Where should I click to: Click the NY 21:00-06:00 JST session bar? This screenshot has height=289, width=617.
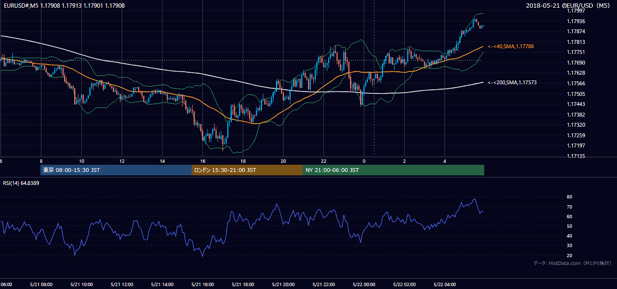pos(393,170)
